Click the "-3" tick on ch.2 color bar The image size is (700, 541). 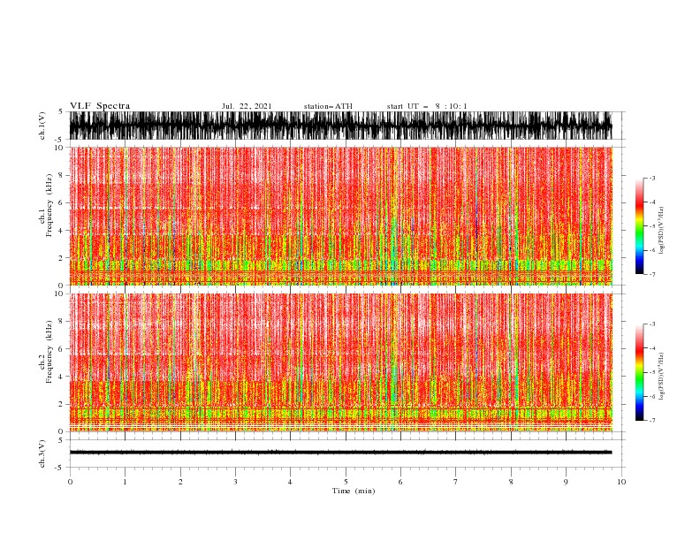coord(652,324)
